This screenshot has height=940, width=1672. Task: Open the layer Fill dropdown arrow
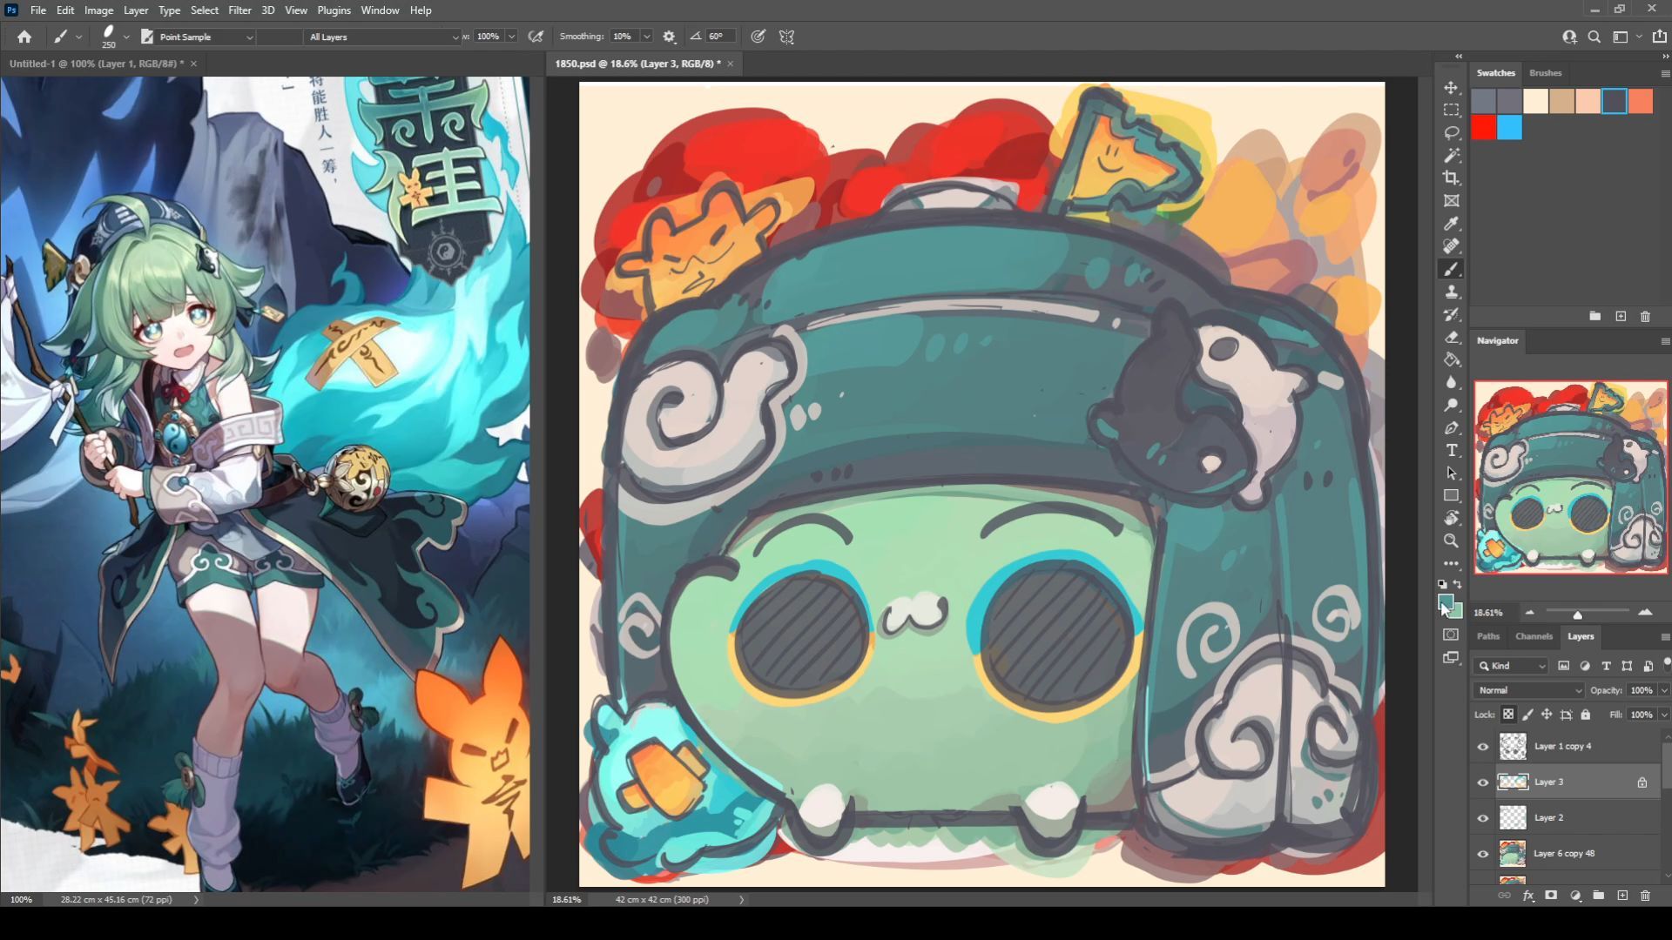1664,715
